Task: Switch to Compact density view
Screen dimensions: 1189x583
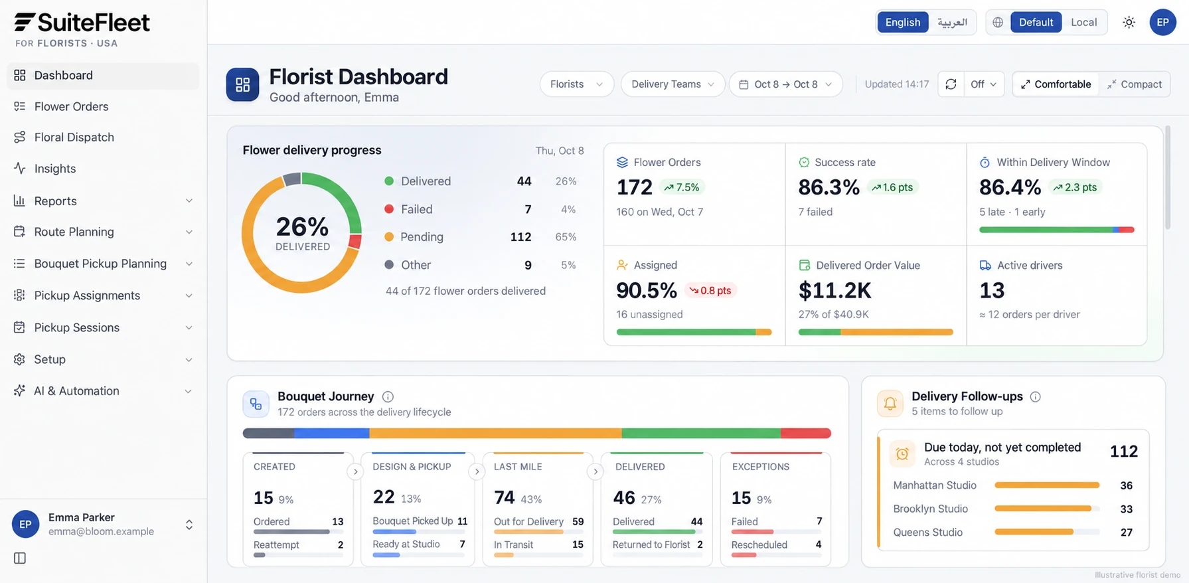Action: tap(1134, 84)
